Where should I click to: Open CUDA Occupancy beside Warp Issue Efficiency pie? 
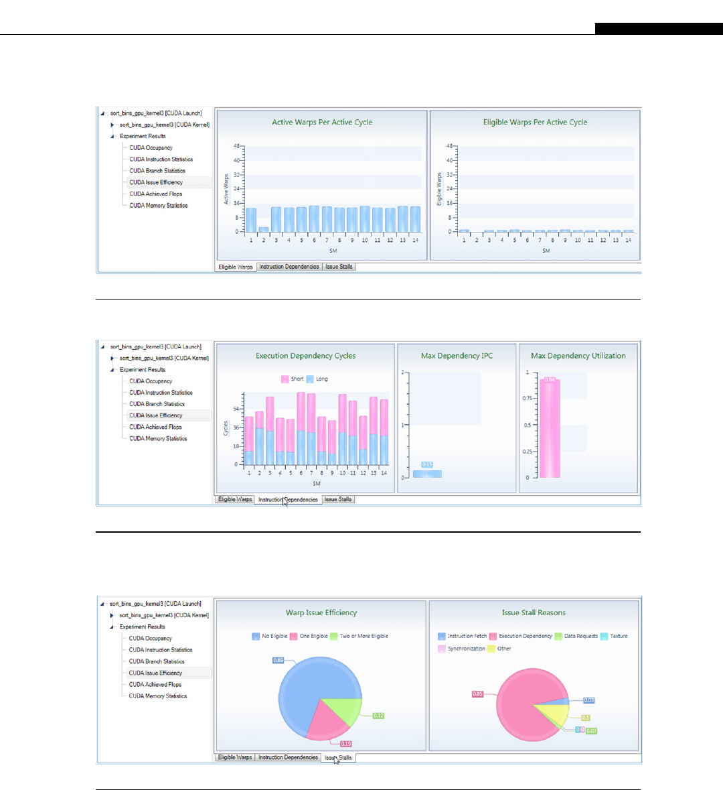[x=150, y=639]
